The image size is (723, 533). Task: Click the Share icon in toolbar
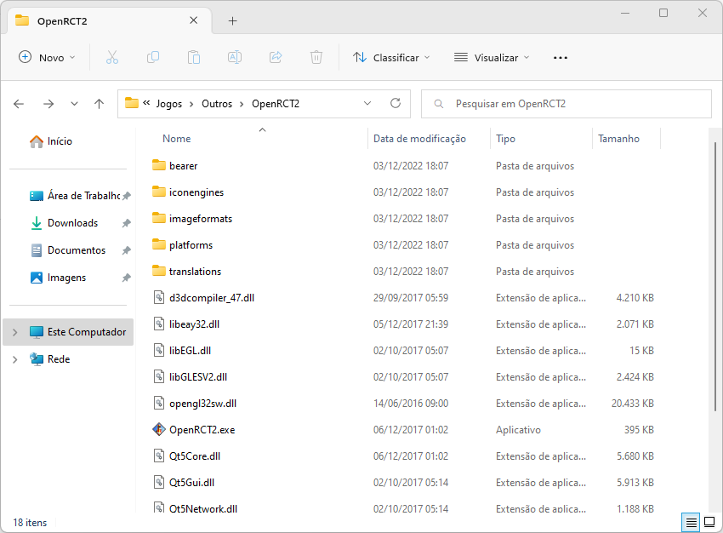click(276, 58)
